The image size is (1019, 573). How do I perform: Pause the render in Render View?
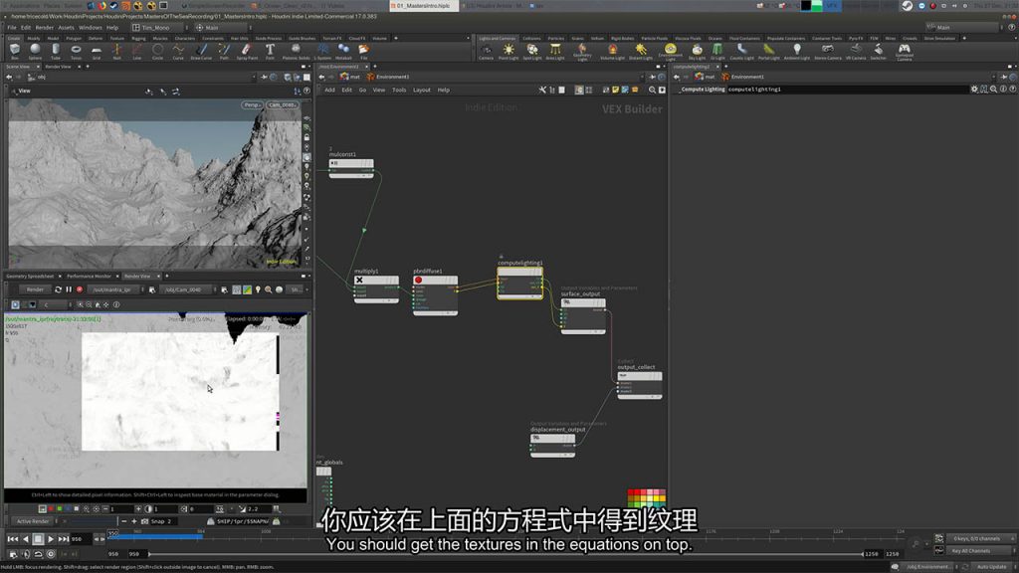click(69, 289)
